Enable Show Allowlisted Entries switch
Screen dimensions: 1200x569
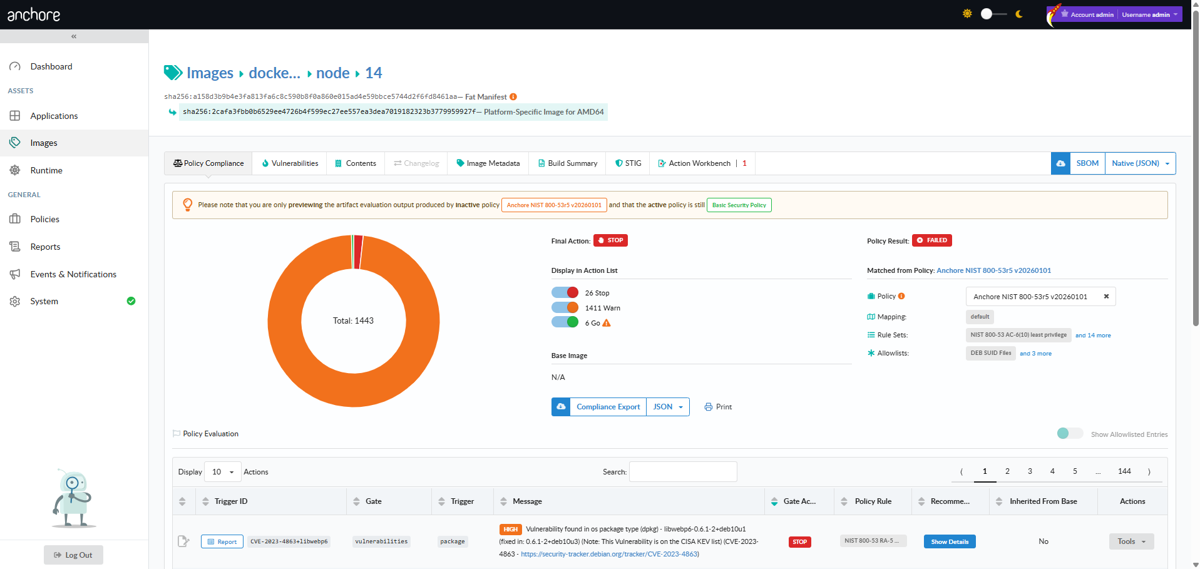(1069, 433)
